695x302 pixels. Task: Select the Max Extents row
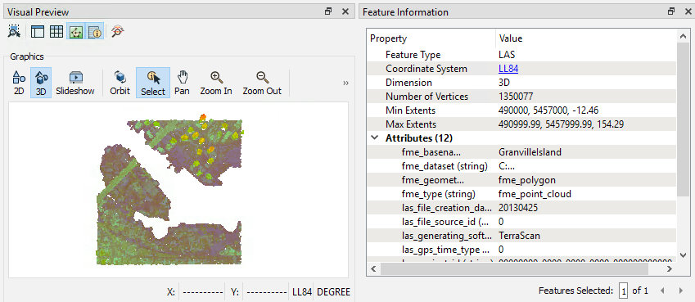point(522,124)
